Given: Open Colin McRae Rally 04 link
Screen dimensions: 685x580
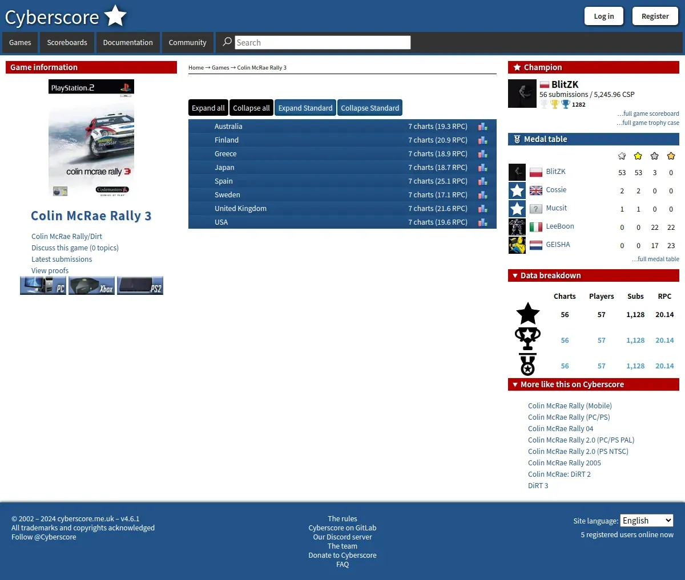Looking at the screenshot, I should click(x=561, y=428).
